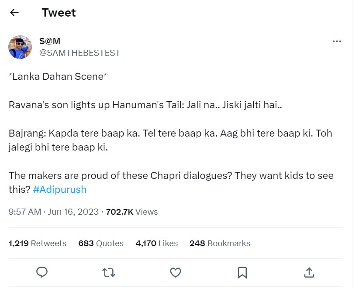359x288 pixels.
Task: Click the Tweet page heading
Action: click(x=59, y=13)
